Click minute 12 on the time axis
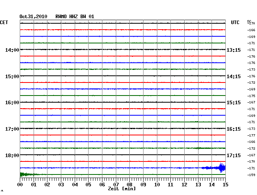 tap(184, 184)
